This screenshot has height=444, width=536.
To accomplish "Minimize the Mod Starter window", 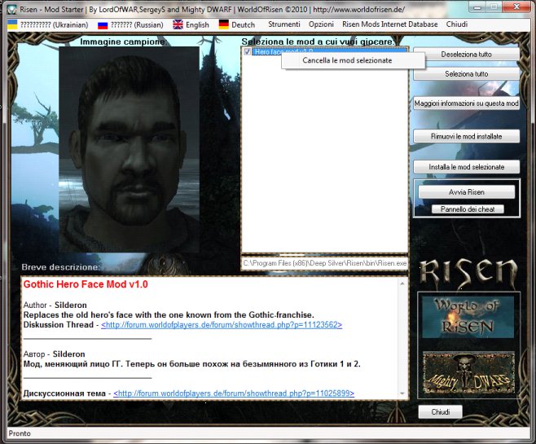I will tap(478, 7).
